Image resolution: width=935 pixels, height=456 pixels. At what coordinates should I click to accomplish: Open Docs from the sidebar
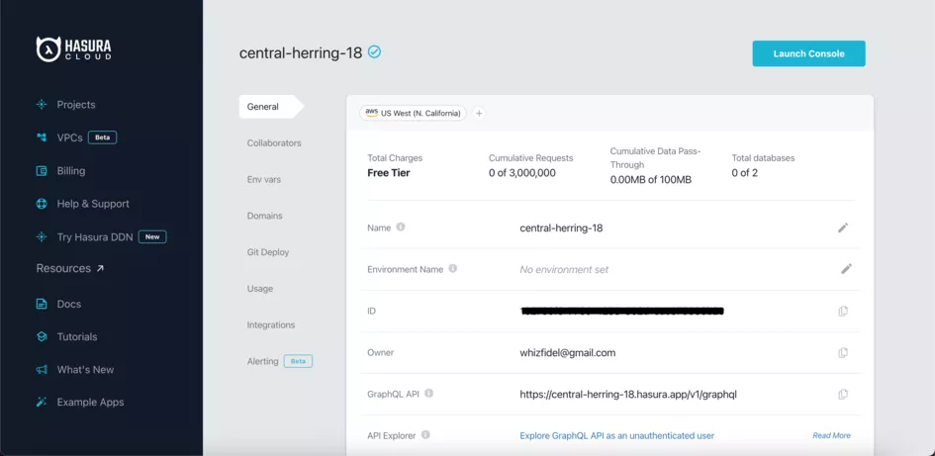click(x=68, y=304)
